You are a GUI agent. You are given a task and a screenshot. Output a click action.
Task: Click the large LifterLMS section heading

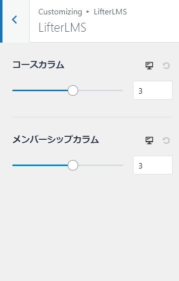point(62,28)
